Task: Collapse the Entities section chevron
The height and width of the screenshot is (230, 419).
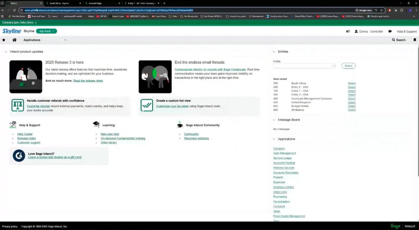Action: click(x=274, y=51)
